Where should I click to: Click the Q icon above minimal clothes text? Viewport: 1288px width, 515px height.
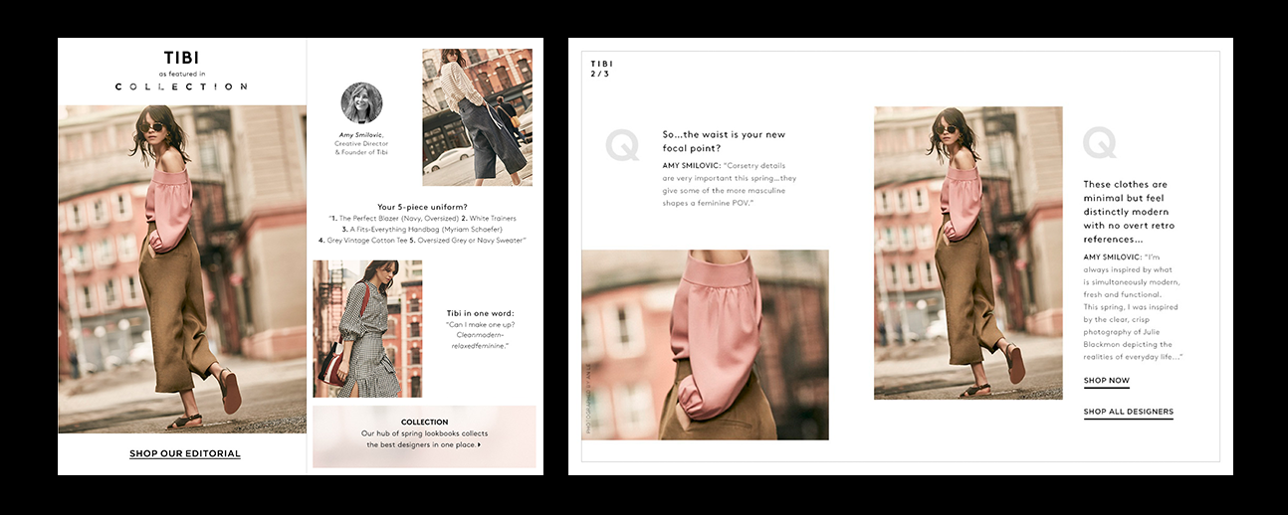(1100, 142)
